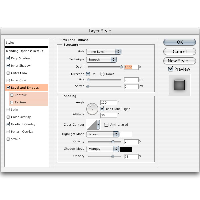
Task: Click the Gloss Contour curve thumbnail
Action: click(x=92, y=124)
